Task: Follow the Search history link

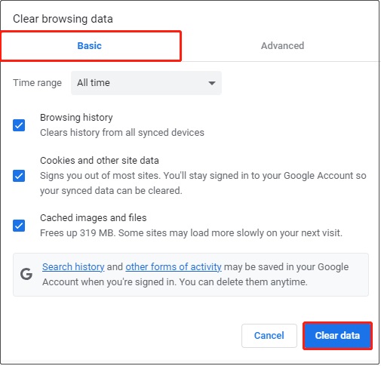Action: [73, 267]
